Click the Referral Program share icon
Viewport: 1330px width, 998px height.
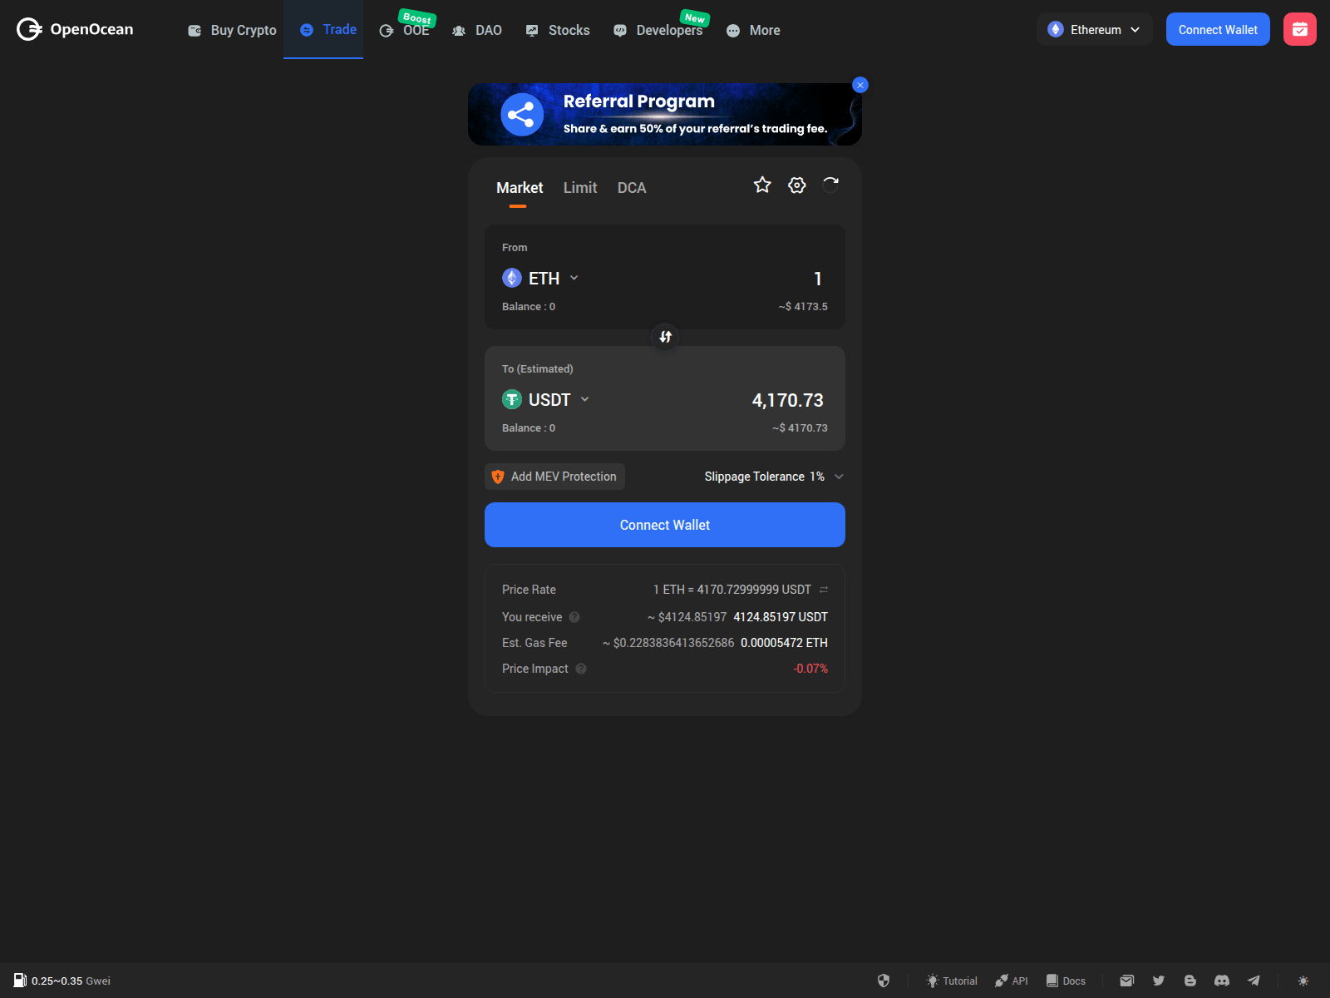(522, 115)
